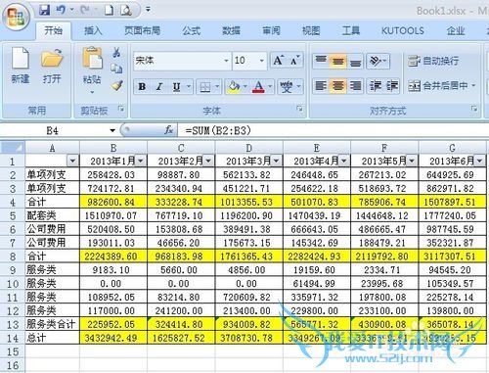Open 对齐方式 alignment dialog launcher

(474, 109)
